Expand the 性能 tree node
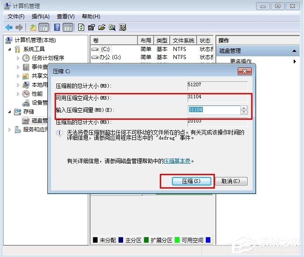This screenshot has width=304, height=257. pos(18,94)
